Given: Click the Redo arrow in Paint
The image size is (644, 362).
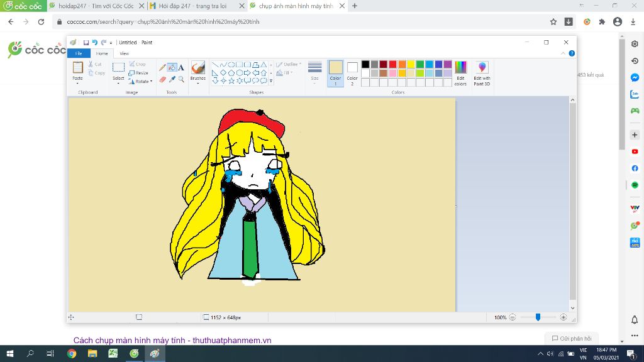Looking at the screenshot, I should click(104, 42).
